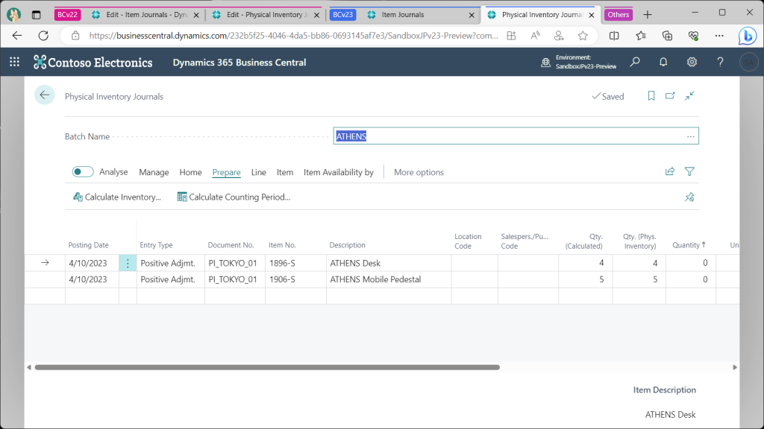Select Item No. 1896-S cell
764x429 pixels.
[x=295, y=263]
